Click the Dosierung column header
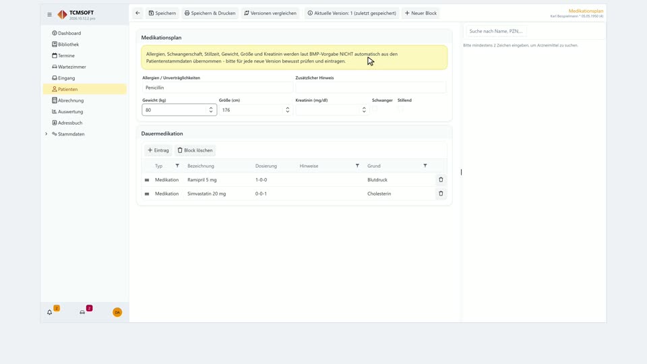This screenshot has width=647, height=364. (266, 166)
